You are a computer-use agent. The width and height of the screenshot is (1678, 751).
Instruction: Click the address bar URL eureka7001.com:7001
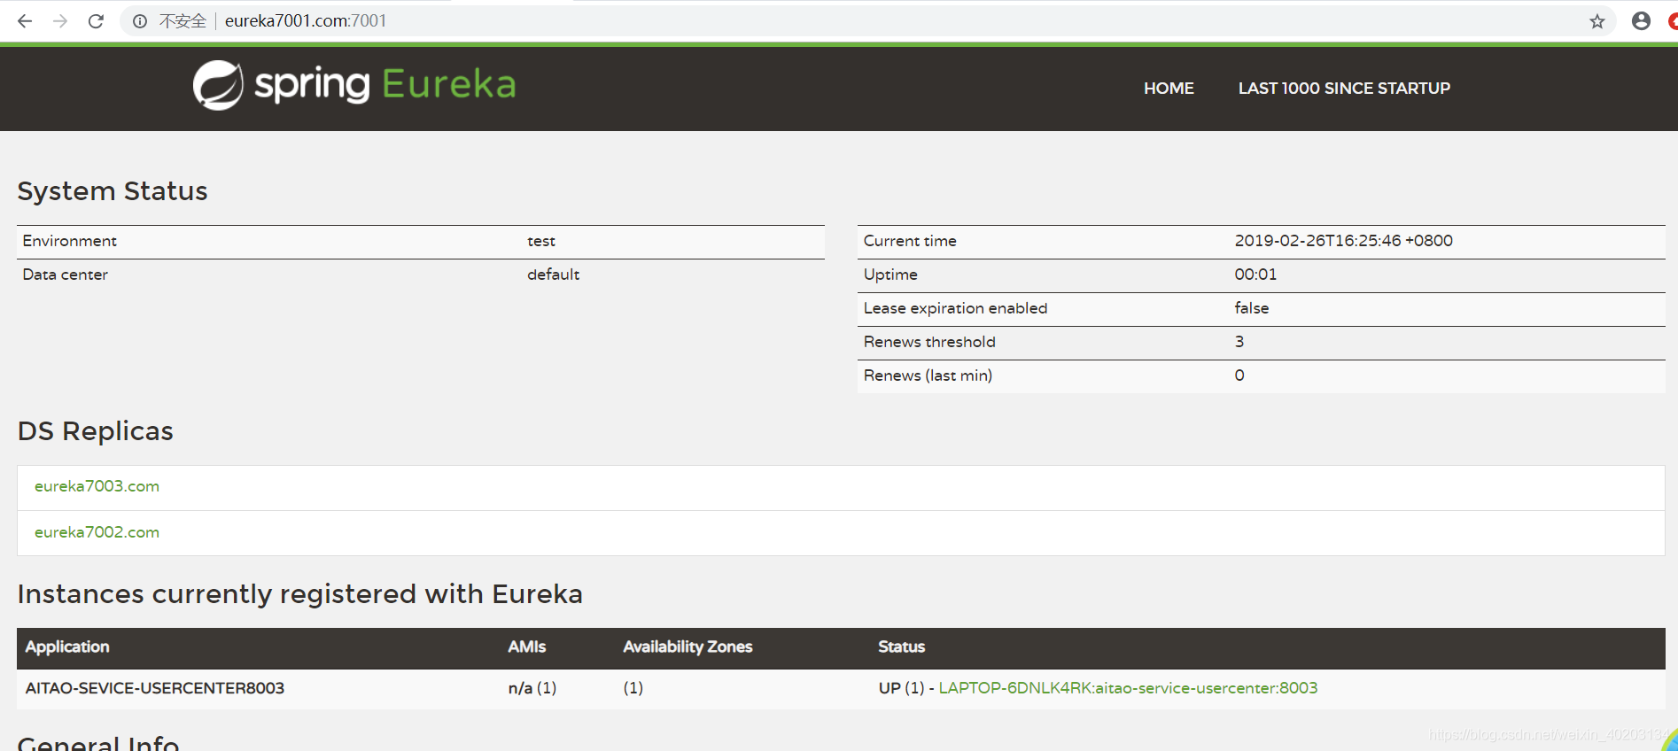pos(306,21)
